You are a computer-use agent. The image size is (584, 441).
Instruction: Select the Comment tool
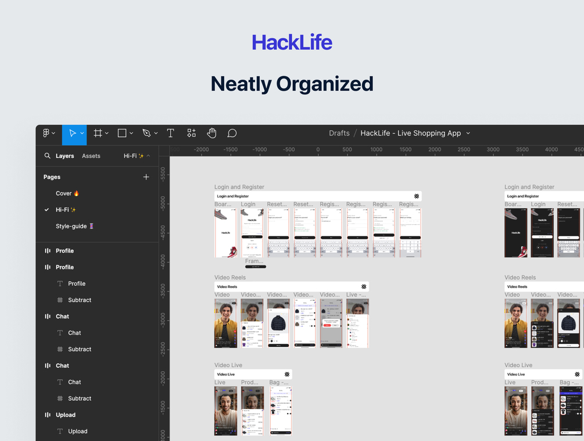[x=232, y=133]
